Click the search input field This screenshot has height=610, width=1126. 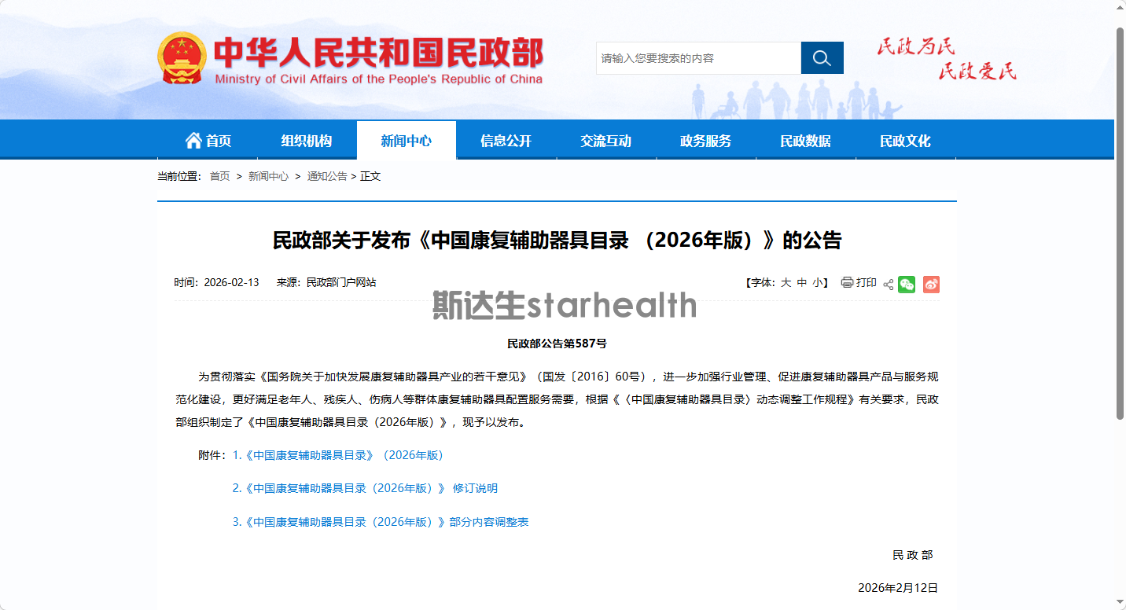coord(698,58)
